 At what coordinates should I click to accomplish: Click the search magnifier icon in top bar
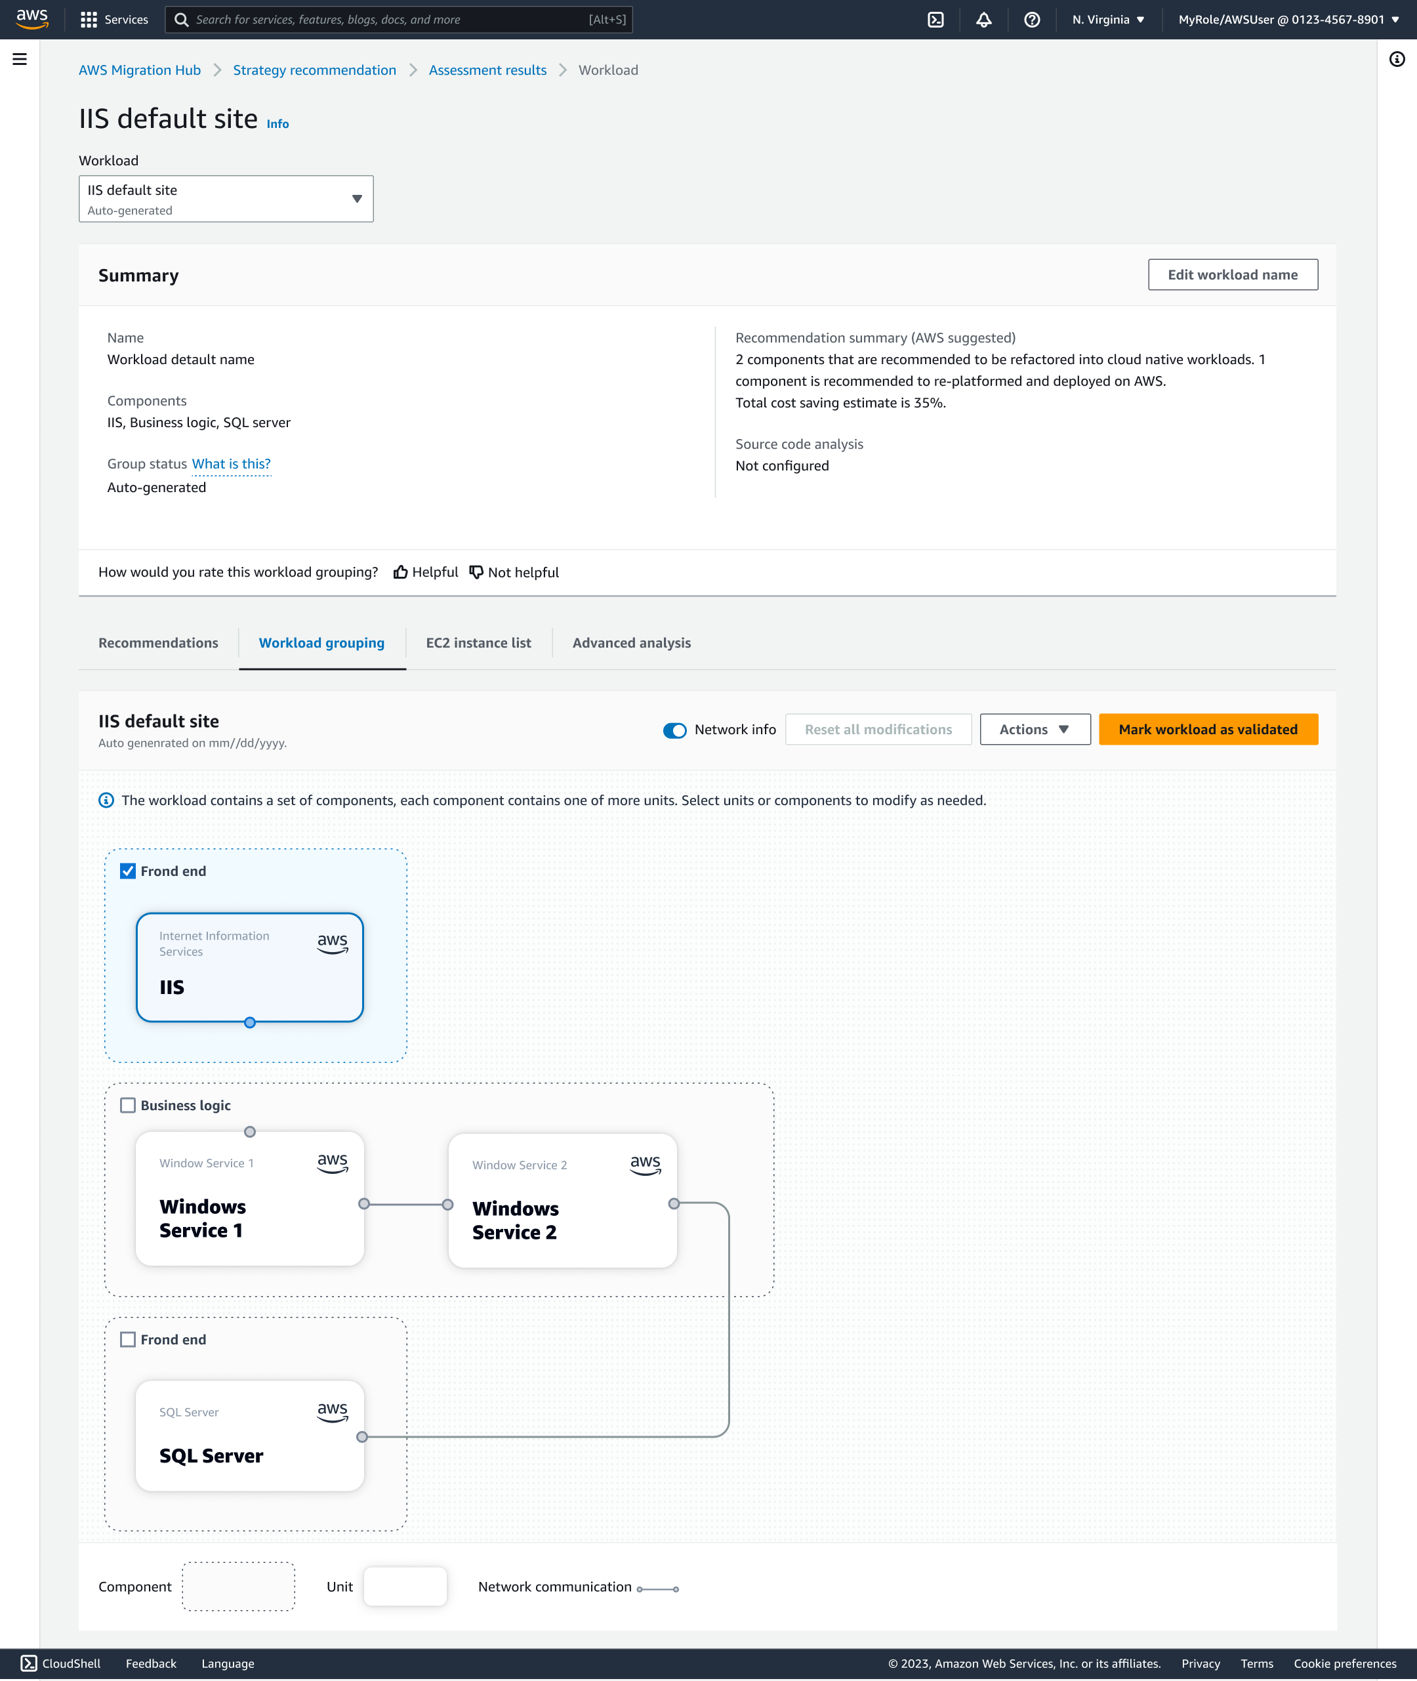(x=182, y=19)
